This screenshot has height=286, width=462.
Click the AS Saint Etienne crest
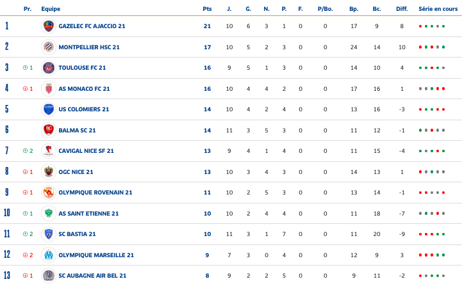[x=48, y=213]
